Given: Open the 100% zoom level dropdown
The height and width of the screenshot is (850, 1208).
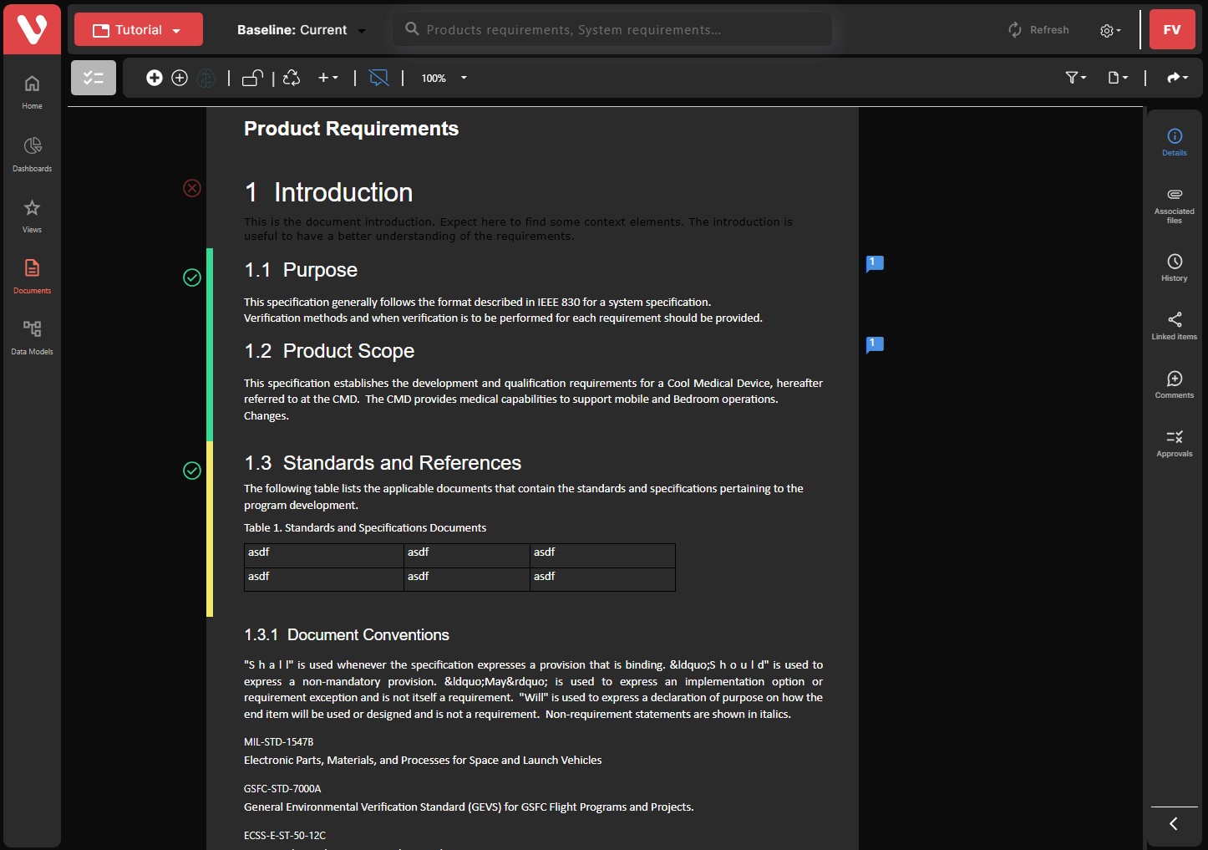Looking at the screenshot, I should click(x=444, y=78).
